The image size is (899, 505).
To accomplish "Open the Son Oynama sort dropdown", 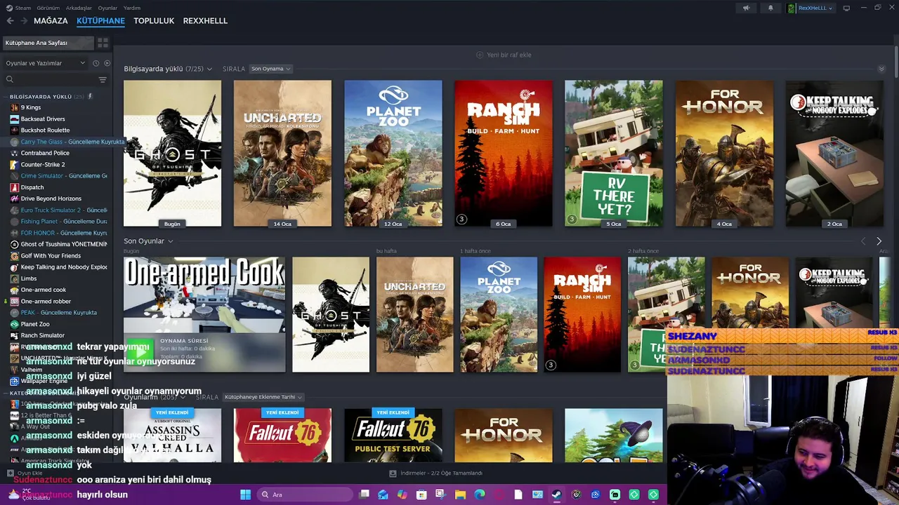I will tap(270, 69).
